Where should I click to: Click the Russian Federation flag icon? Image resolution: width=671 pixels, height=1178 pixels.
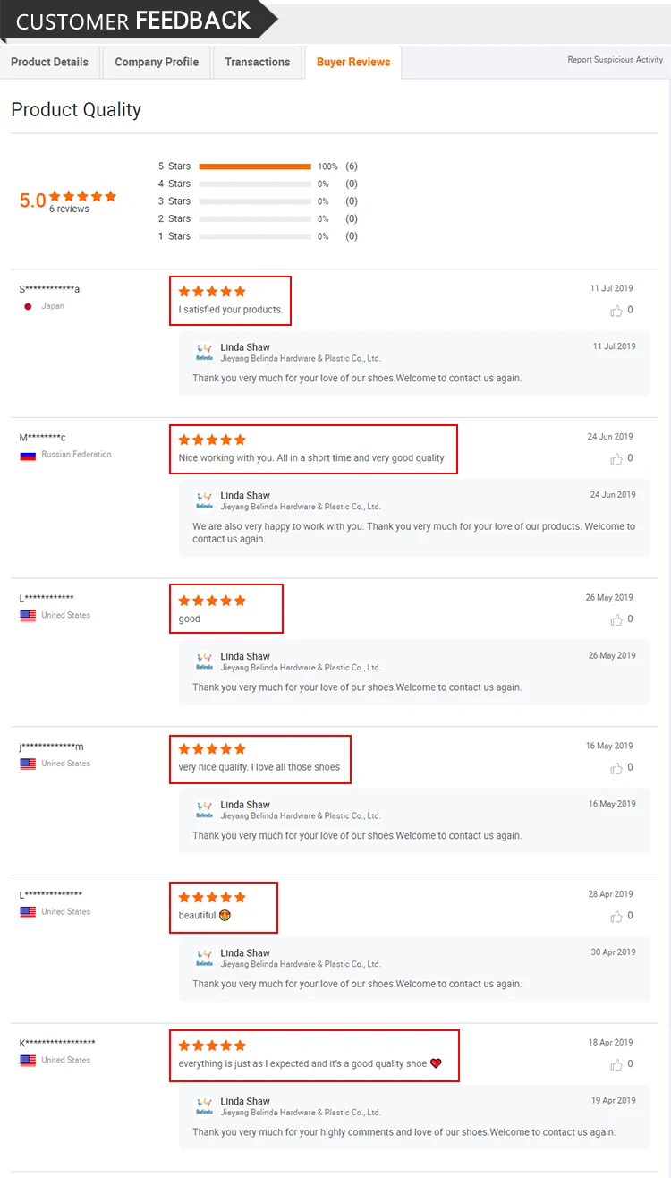[28, 455]
